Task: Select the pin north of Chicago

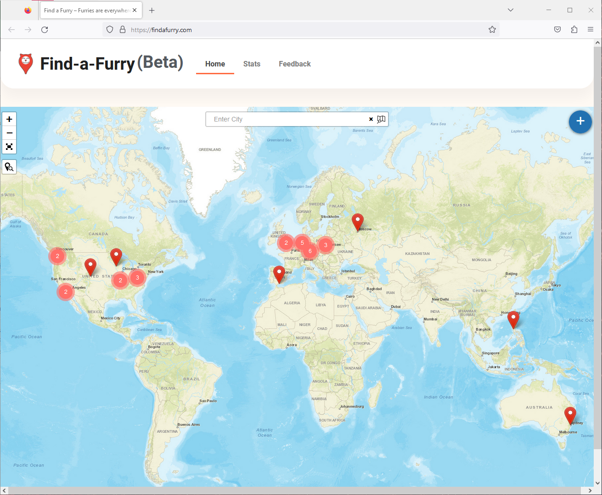Action: click(116, 257)
